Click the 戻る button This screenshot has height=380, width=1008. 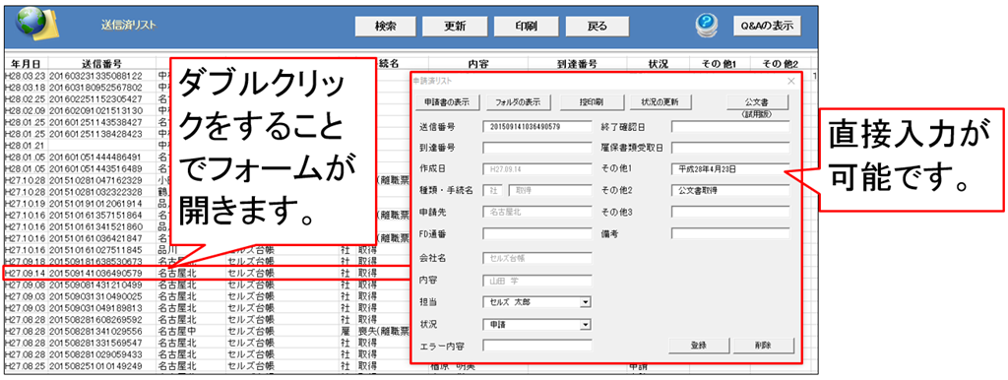pyautogui.click(x=598, y=26)
